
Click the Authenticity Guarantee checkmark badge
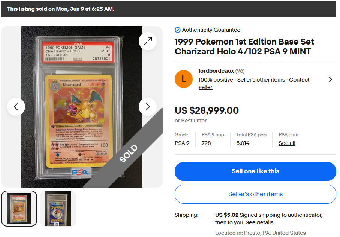tap(178, 30)
